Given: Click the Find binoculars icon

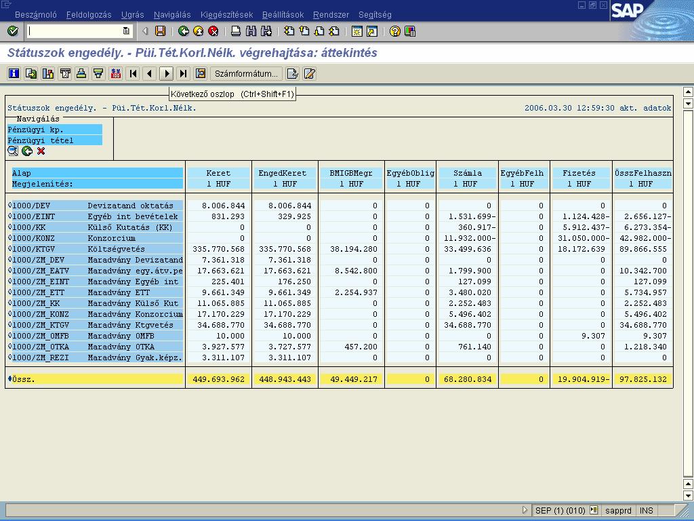Looking at the screenshot, I should 251,31.
